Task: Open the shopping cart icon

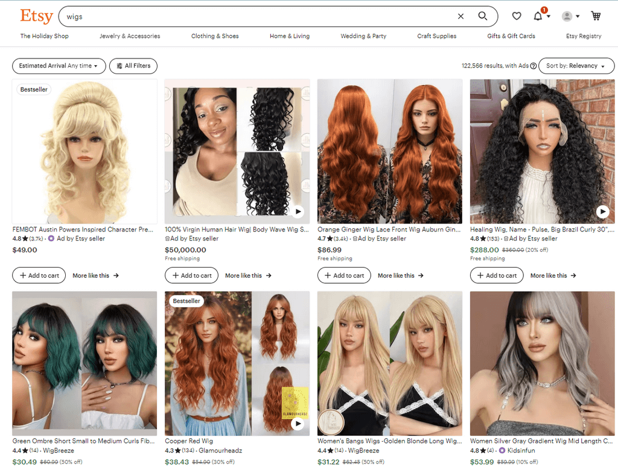Action: tap(596, 16)
